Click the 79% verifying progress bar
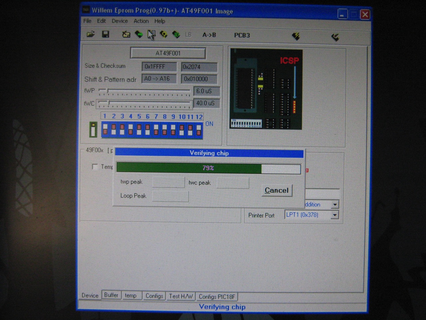 pyautogui.click(x=208, y=168)
